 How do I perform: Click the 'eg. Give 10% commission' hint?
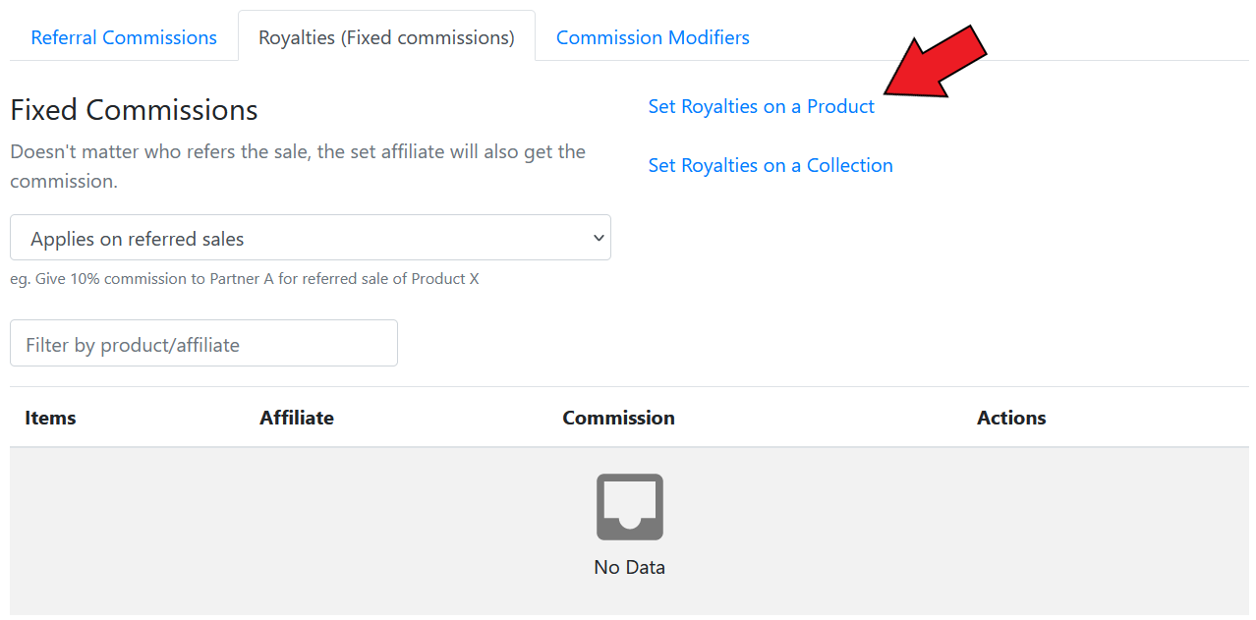[245, 279]
